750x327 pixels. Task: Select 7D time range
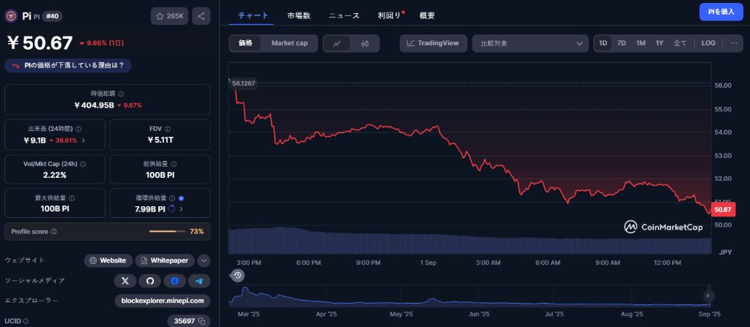(x=621, y=43)
